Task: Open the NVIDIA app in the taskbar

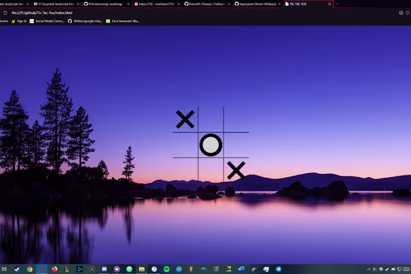Action: pyautogui.click(x=229, y=269)
